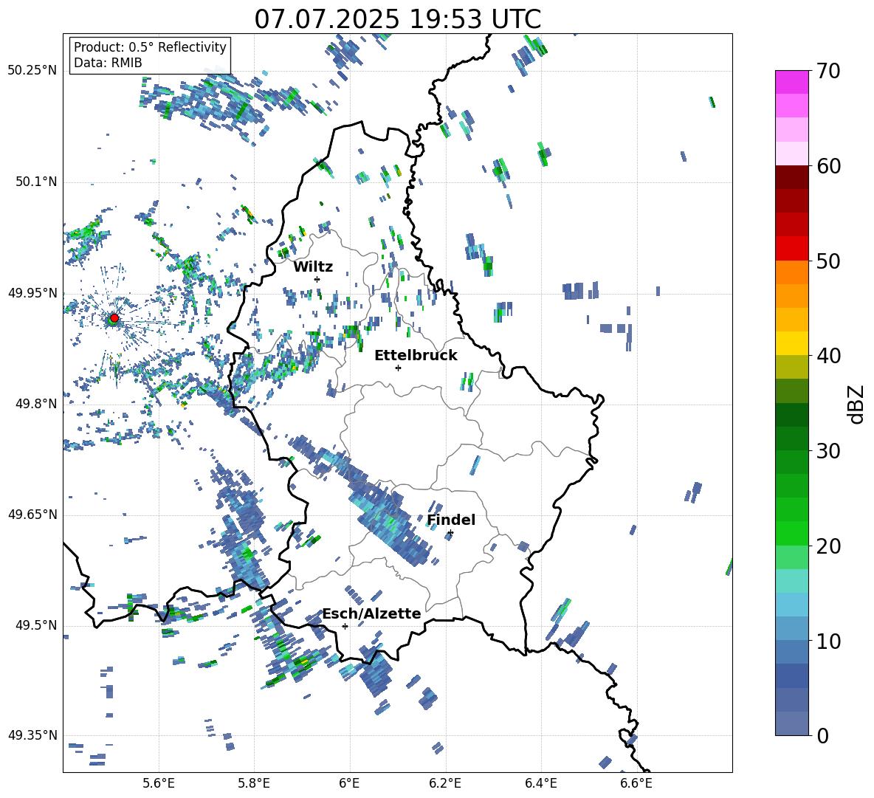The width and height of the screenshot is (874, 798).
Task: Click the yellow colorbar swatch above 40
Action: click(791, 343)
